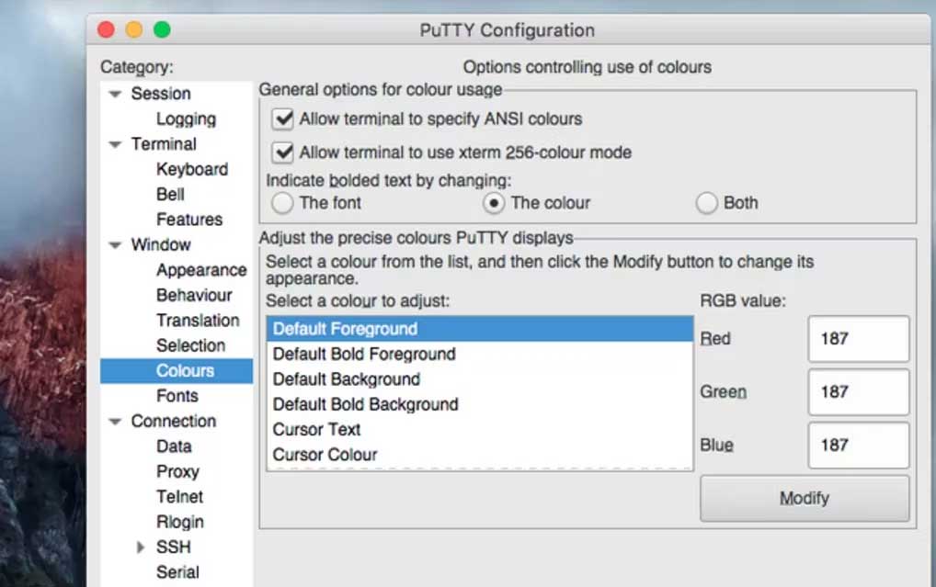Open the Keyboard settings page
The height and width of the screenshot is (587, 936).
[x=192, y=169]
